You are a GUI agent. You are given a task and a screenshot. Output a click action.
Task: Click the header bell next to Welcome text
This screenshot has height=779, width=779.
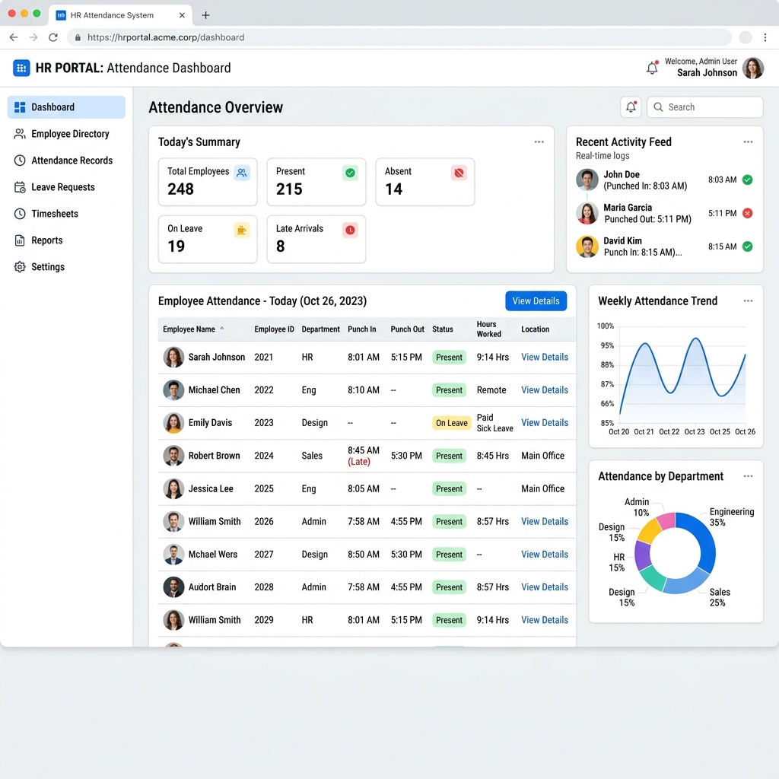click(652, 67)
